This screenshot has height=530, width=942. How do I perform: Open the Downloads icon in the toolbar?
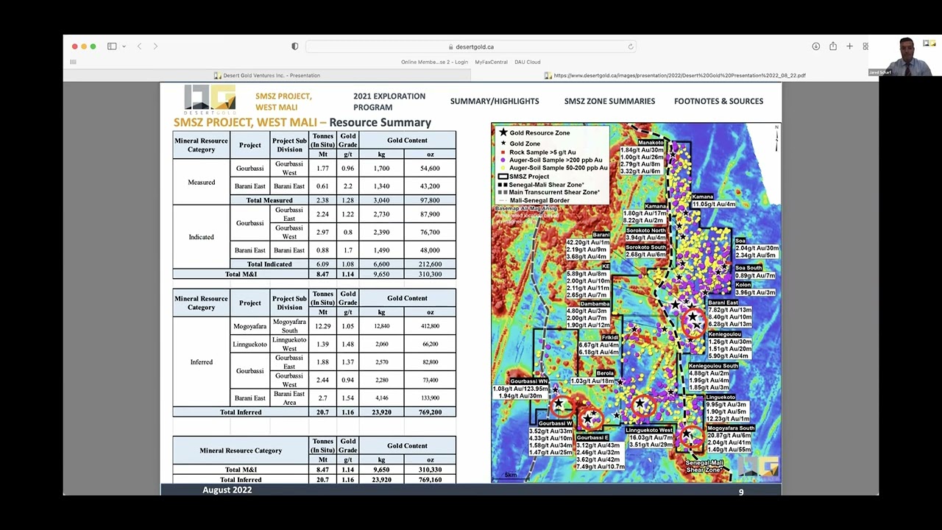pyautogui.click(x=816, y=46)
